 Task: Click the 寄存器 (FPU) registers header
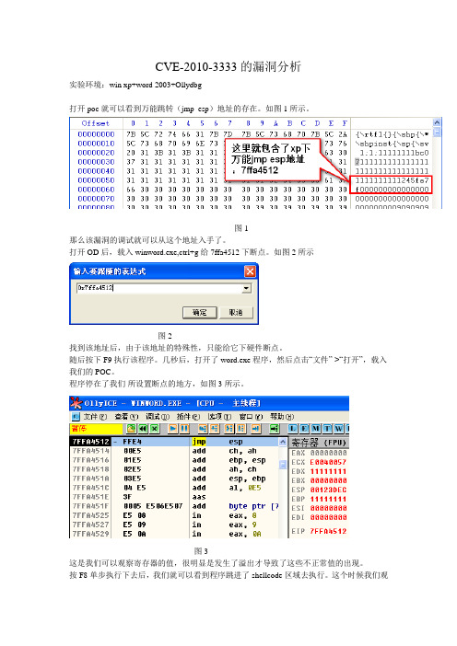click(x=319, y=442)
